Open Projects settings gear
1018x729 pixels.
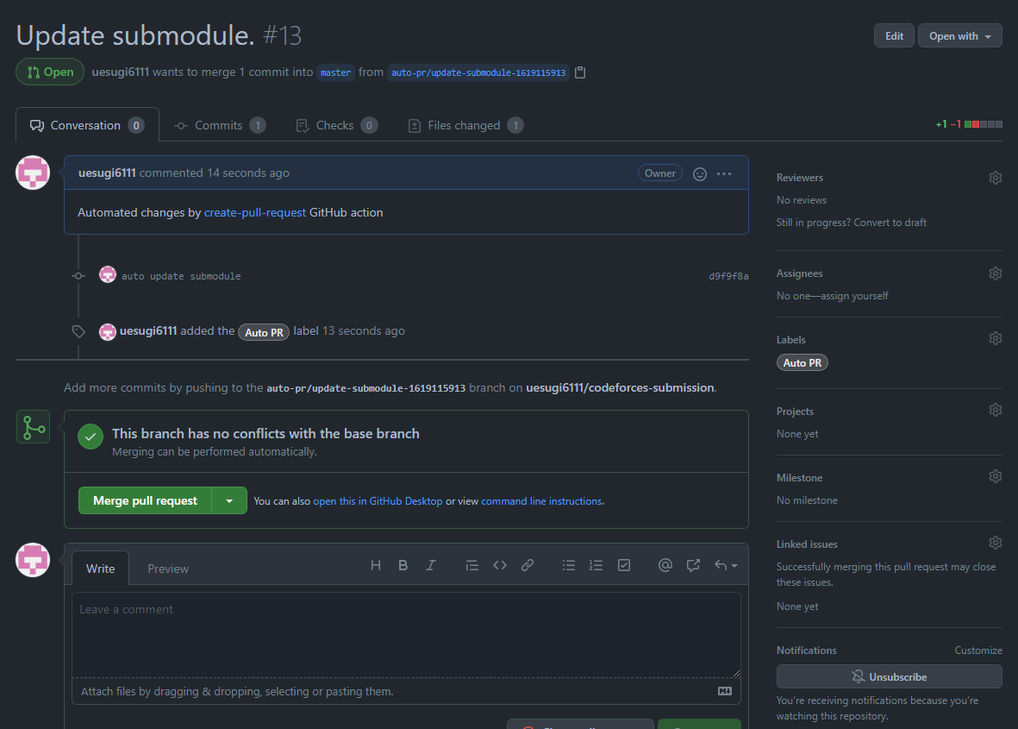point(996,410)
